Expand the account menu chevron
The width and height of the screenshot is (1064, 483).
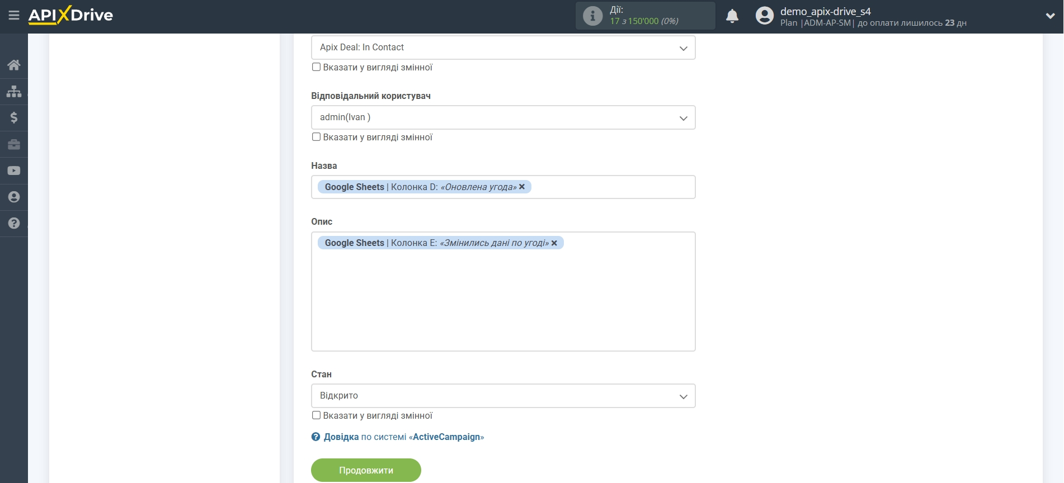pyautogui.click(x=1050, y=16)
